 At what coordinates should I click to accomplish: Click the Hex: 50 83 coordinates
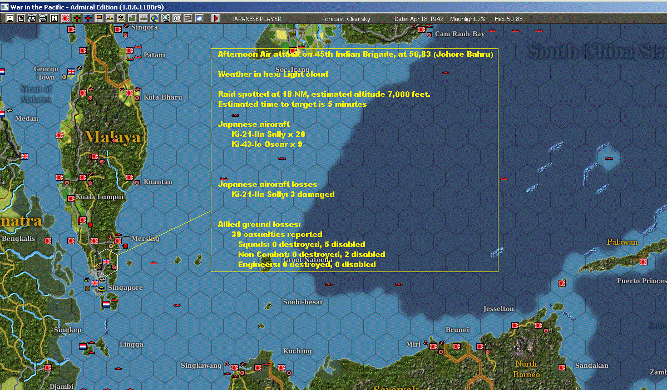[x=508, y=19]
